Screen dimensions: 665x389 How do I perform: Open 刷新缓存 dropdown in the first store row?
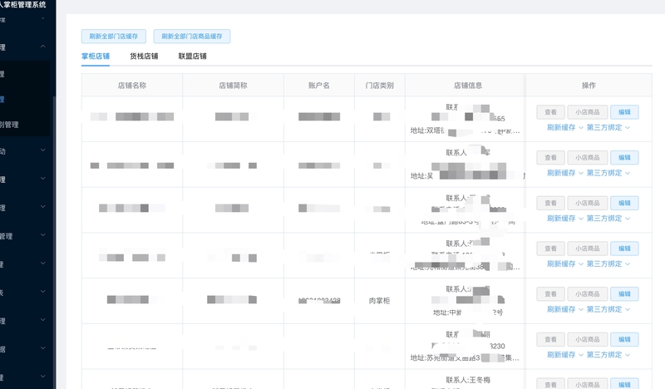565,127
